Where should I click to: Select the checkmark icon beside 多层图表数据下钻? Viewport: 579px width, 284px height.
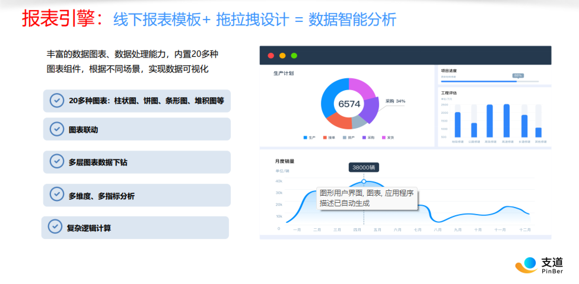tap(56, 162)
